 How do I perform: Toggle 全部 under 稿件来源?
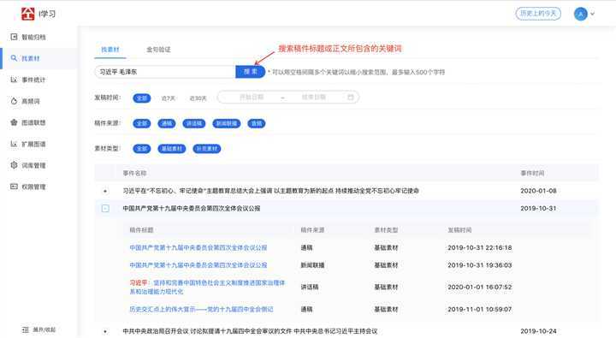[x=142, y=123]
